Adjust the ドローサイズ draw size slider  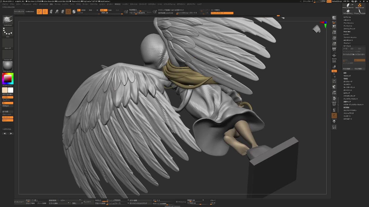[141, 13]
